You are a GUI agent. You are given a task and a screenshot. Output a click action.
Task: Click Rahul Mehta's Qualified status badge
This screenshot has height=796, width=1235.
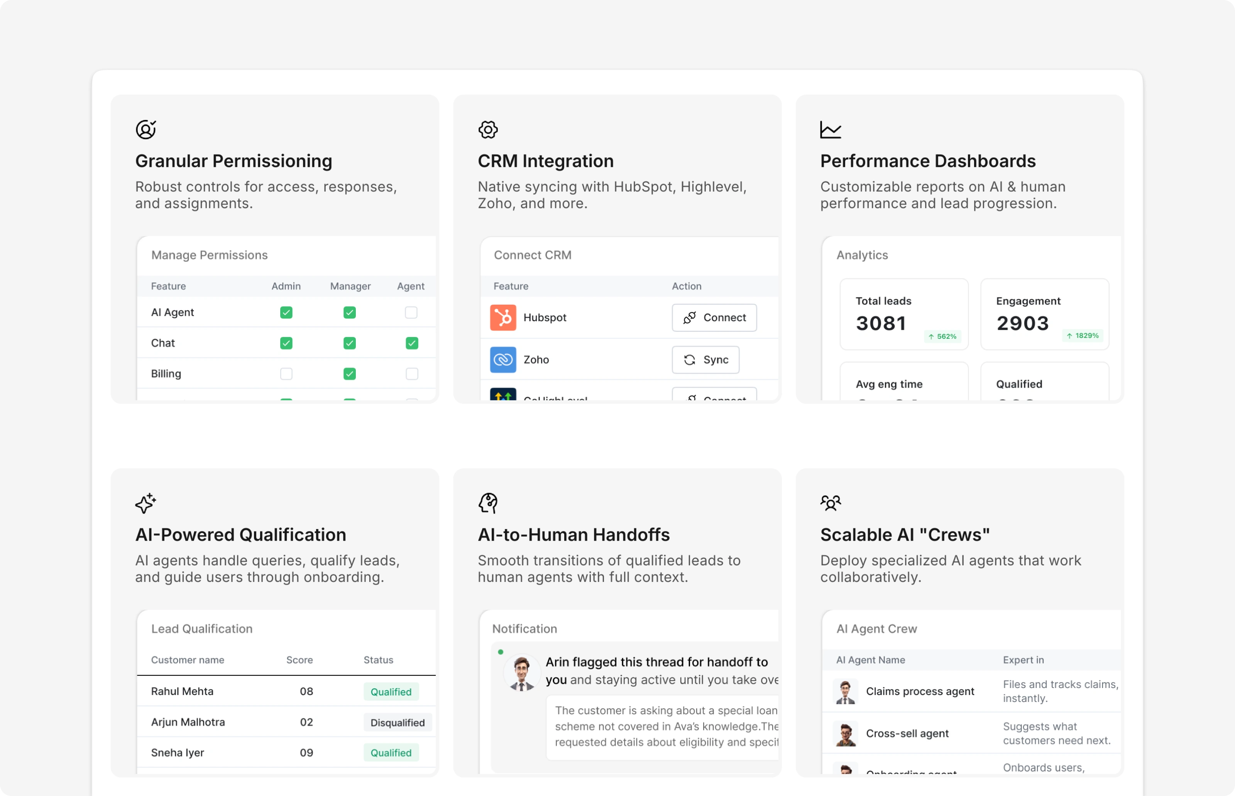391,691
